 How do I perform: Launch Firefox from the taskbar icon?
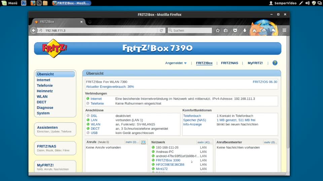point(33,3)
